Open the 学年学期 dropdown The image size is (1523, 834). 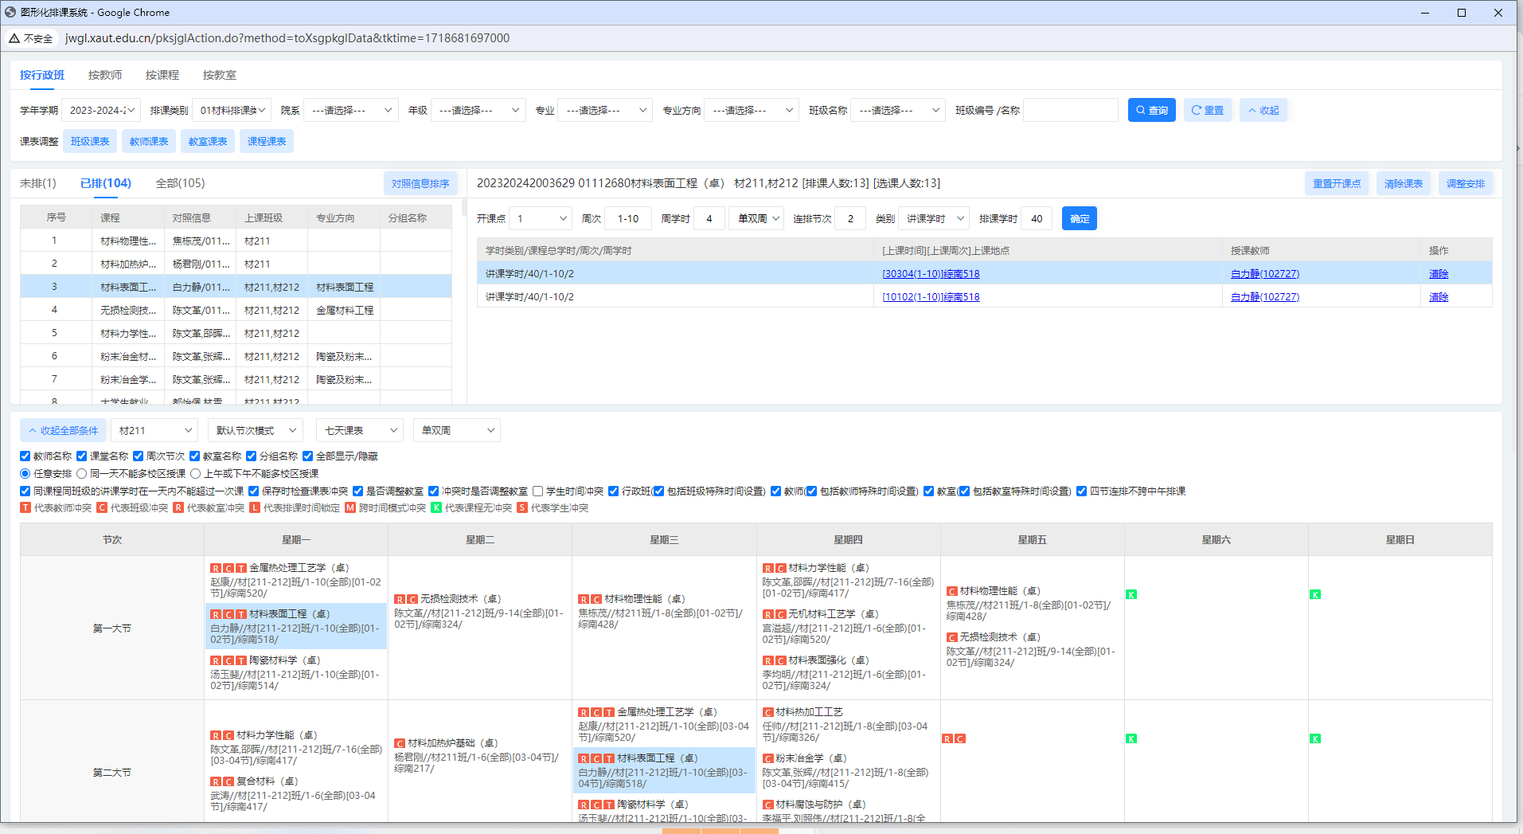tap(101, 111)
